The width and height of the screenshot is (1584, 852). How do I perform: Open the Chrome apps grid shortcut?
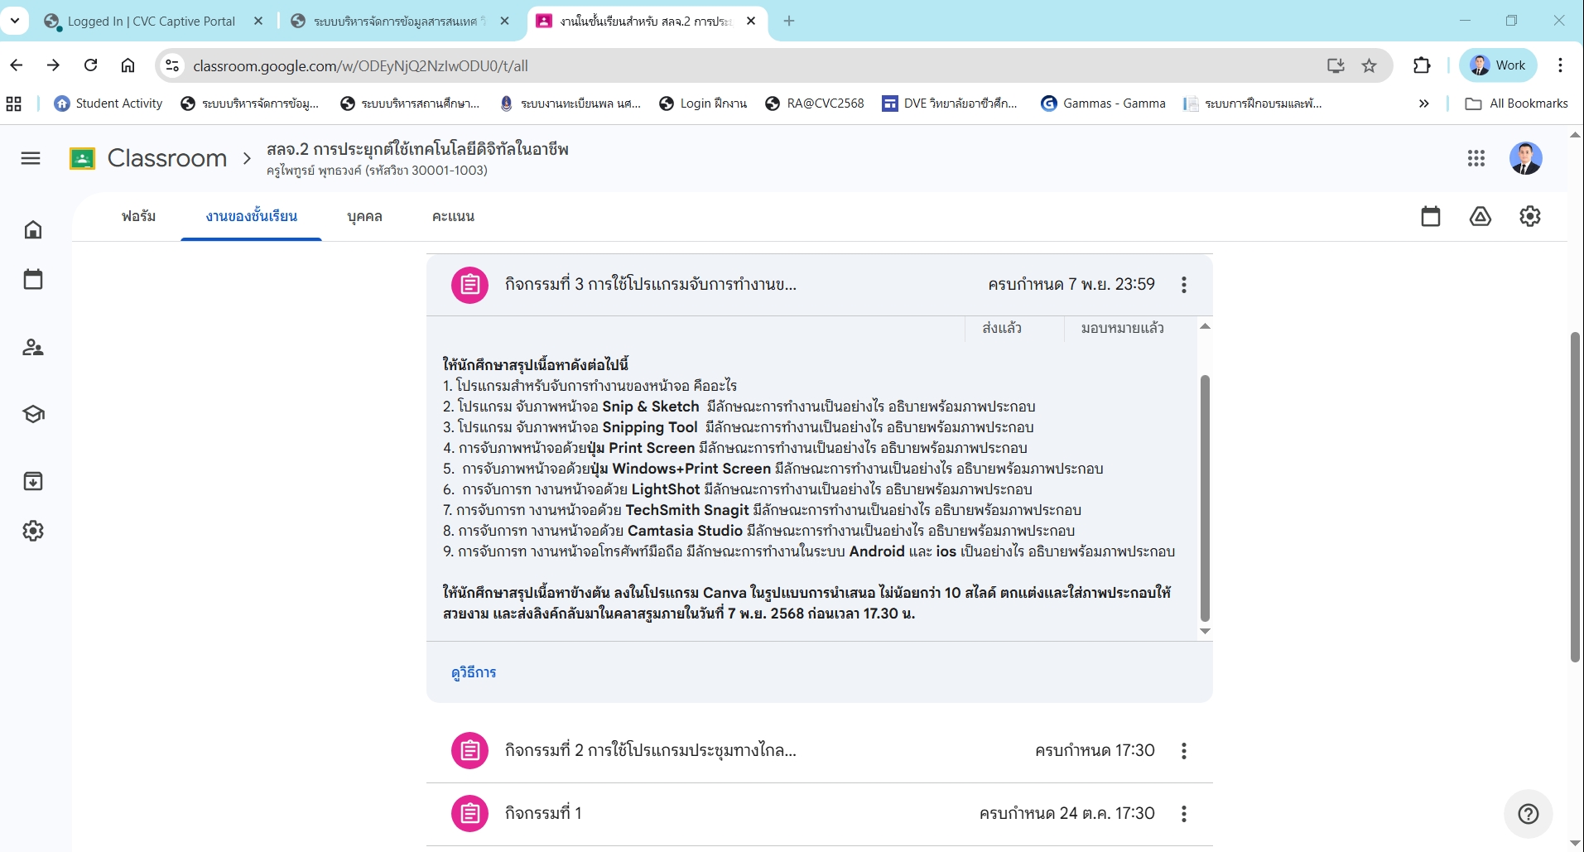14,103
